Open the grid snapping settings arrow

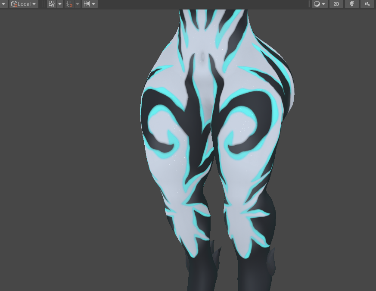click(x=78, y=4)
